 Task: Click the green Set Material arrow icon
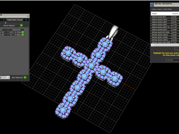point(25,77)
